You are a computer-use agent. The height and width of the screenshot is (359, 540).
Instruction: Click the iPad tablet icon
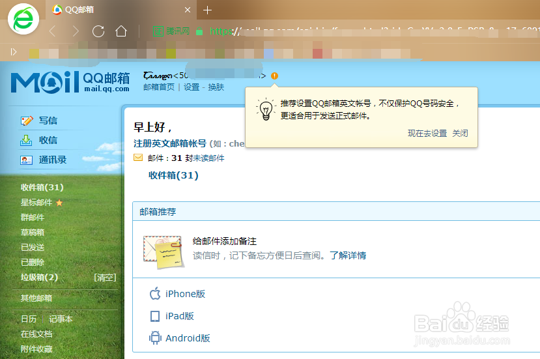tap(155, 316)
